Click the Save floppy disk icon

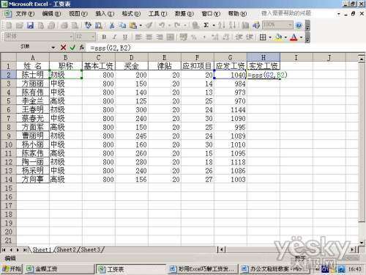coord(30,25)
